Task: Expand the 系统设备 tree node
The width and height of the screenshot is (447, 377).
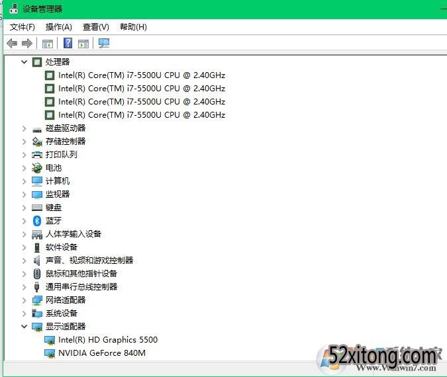Action: tap(25, 314)
